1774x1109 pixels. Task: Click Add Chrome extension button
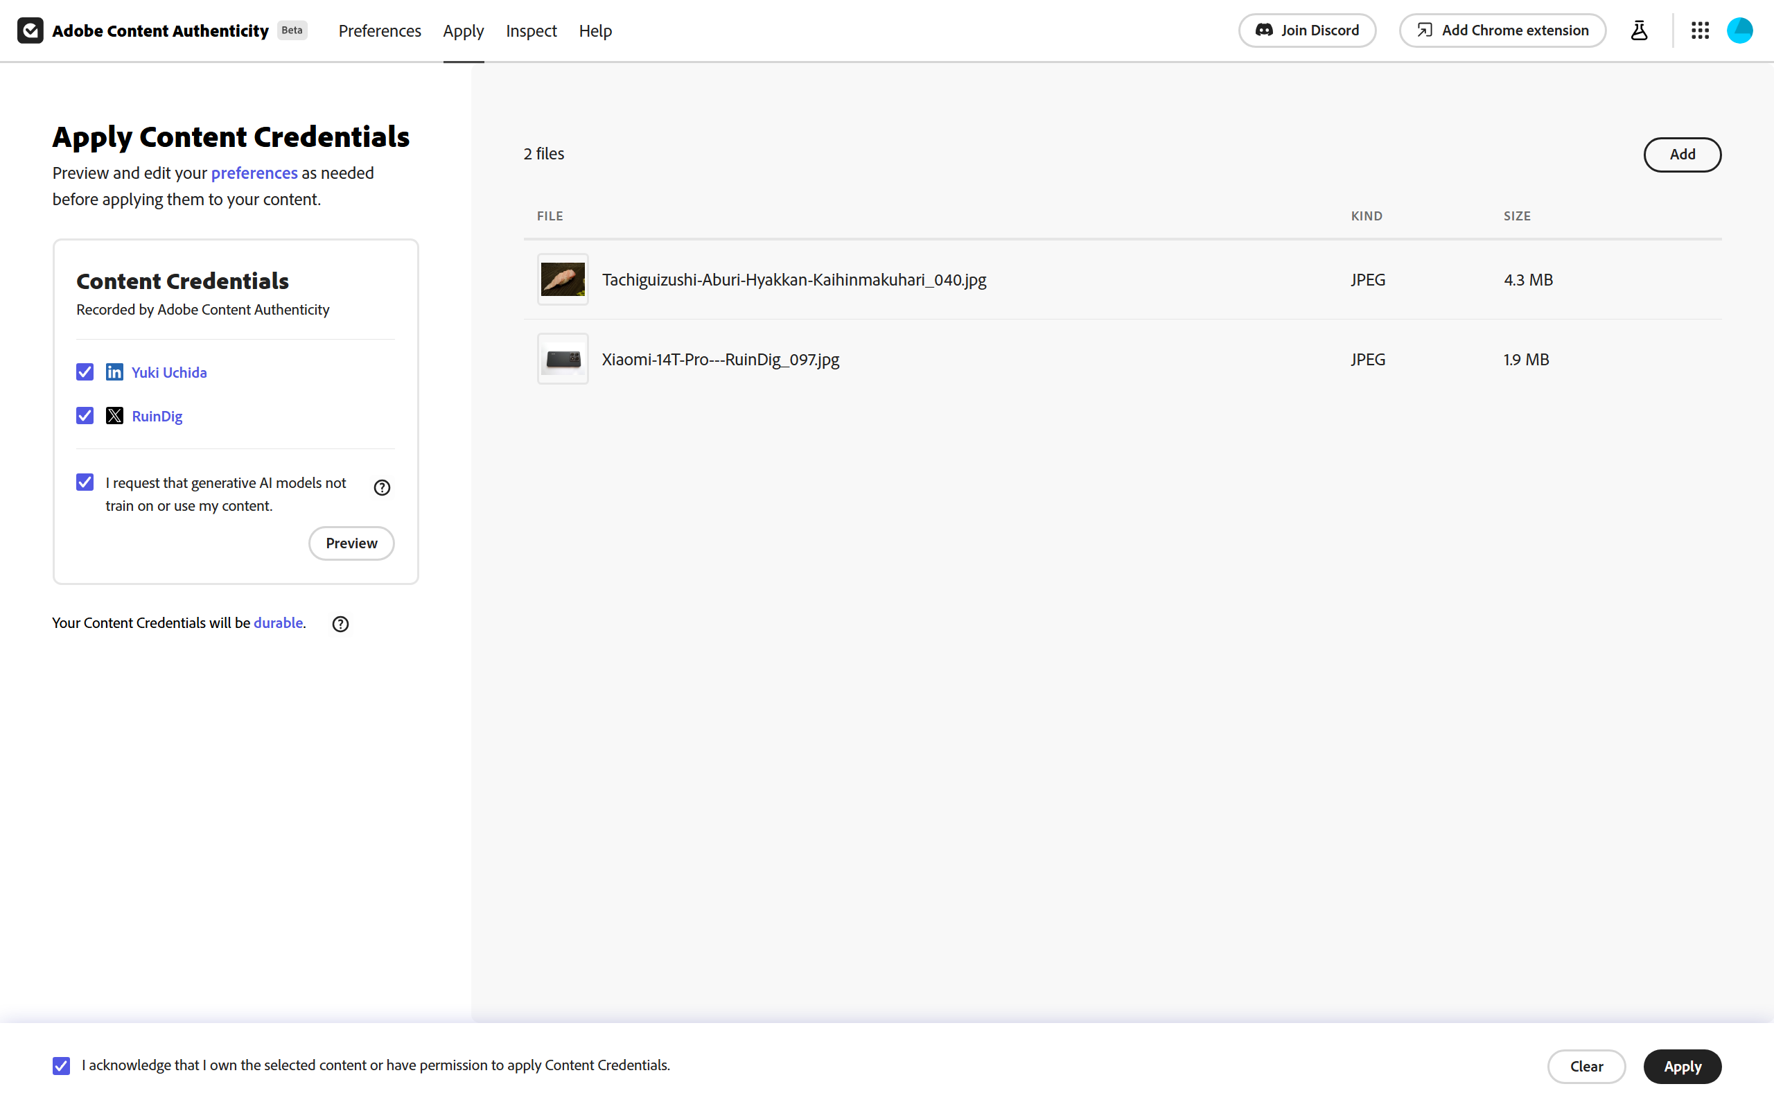click(1503, 30)
